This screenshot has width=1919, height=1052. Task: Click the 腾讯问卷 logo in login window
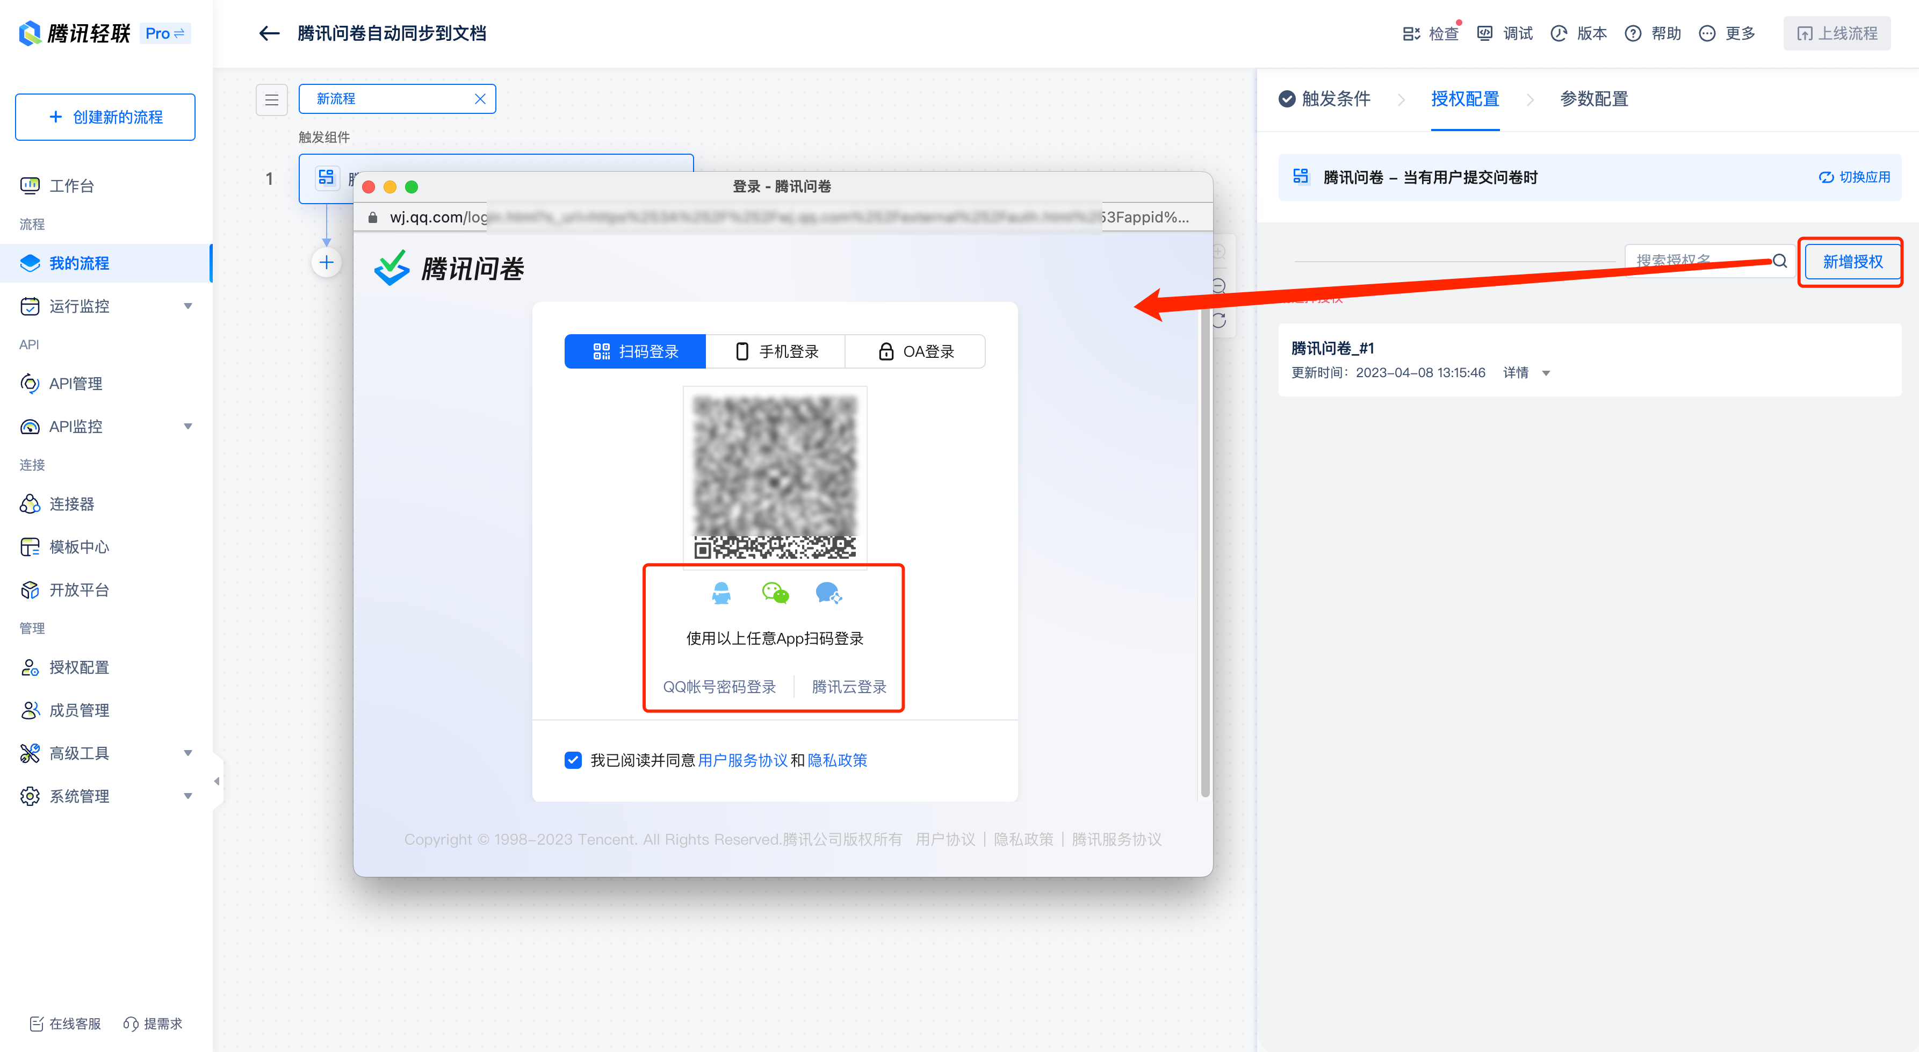[x=449, y=268]
